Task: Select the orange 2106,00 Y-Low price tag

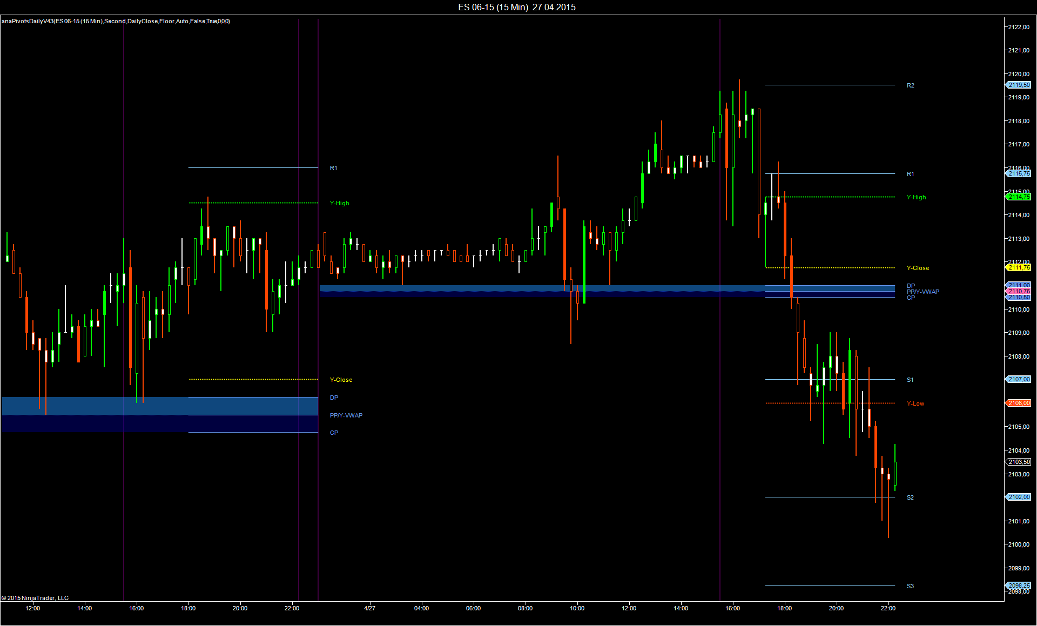Action: [x=1019, y=403]
